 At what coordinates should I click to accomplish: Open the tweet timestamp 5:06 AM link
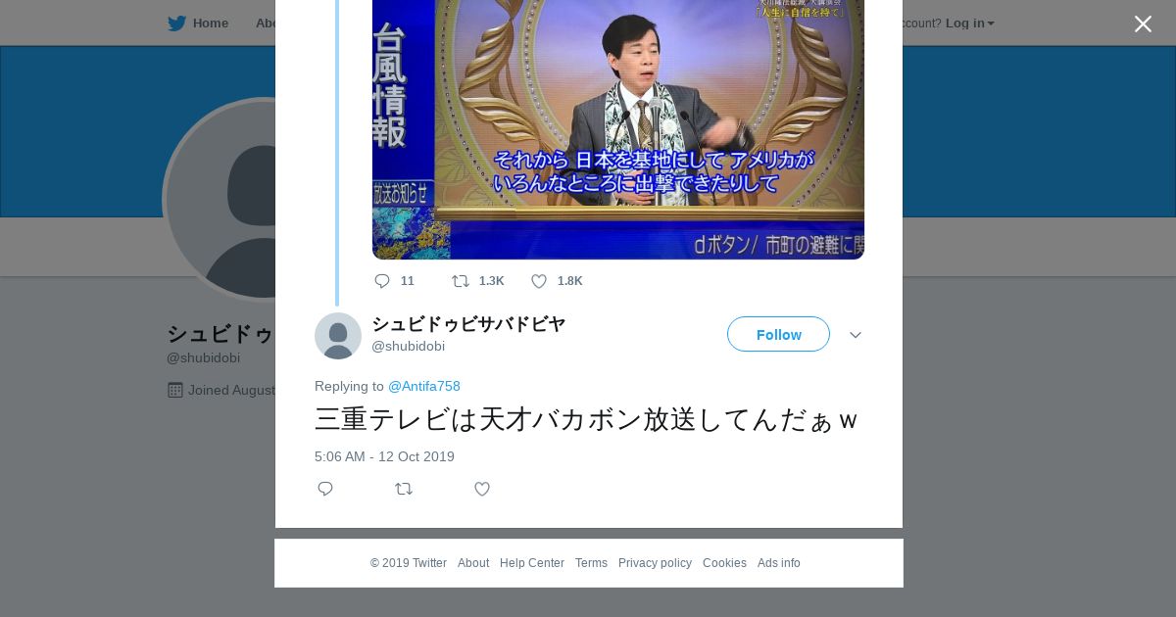click(384, 456)
